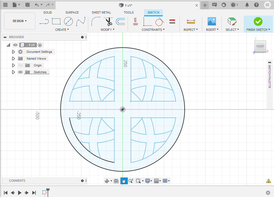The image size is (274, 197).
Task: Select the Line sketch tool
Action: point(44,21)
